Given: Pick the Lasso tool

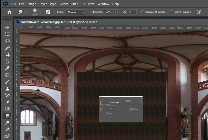Looking at the screenshot, I should [7, 41].
